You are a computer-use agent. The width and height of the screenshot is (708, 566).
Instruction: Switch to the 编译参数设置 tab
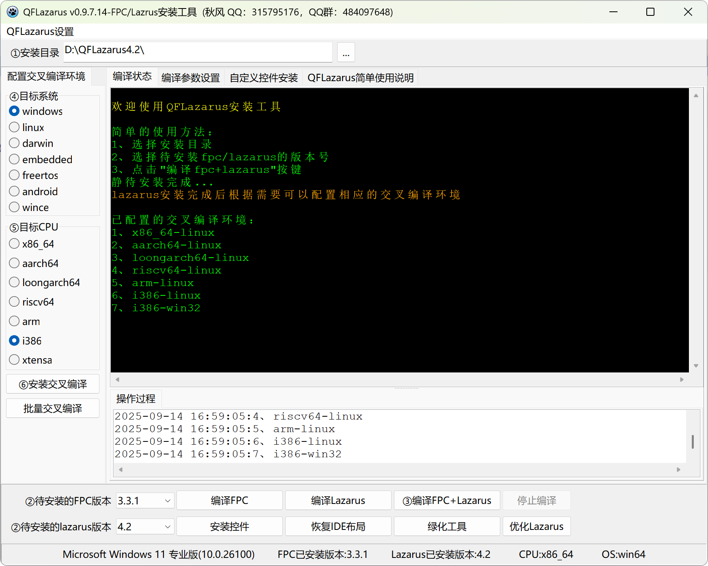point(191,77)
